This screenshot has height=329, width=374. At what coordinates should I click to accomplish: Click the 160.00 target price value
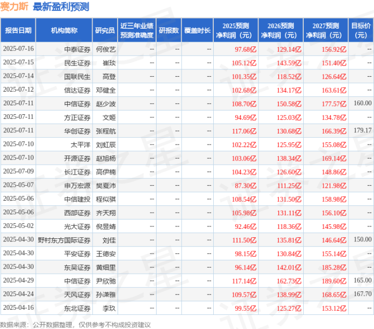363,103
